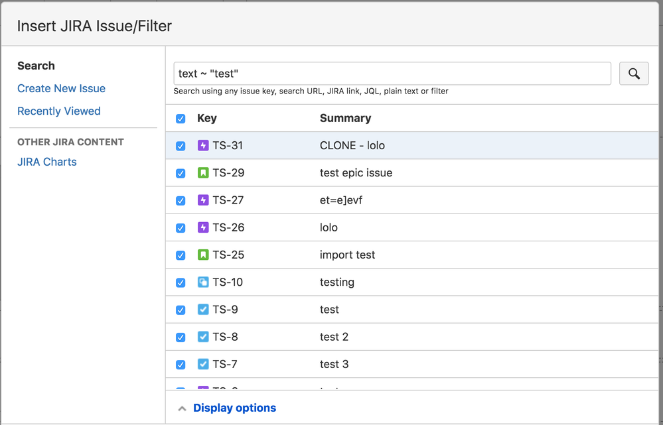Uncheck the TS-29 row checkbox
The image size is (663, 425).
181,174
